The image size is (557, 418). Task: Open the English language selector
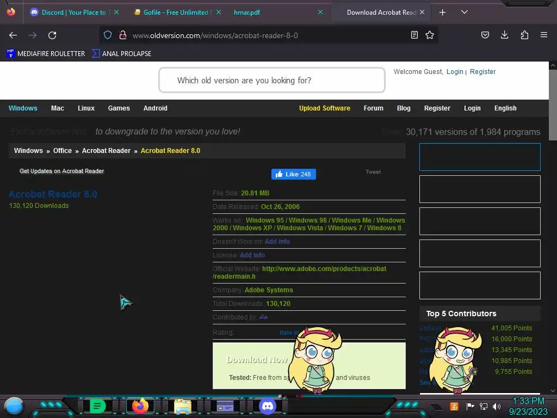click(505, 108)
